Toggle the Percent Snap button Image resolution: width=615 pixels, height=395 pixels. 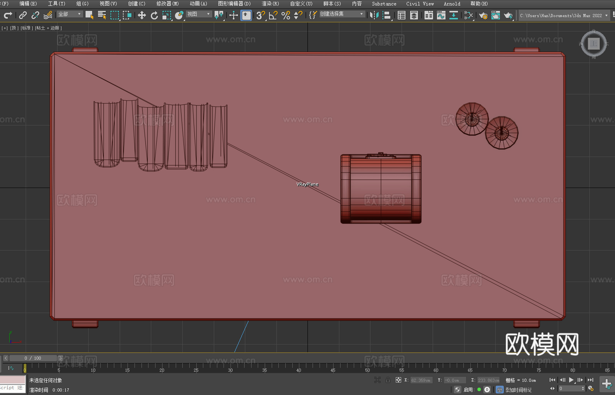click(286, 15)
